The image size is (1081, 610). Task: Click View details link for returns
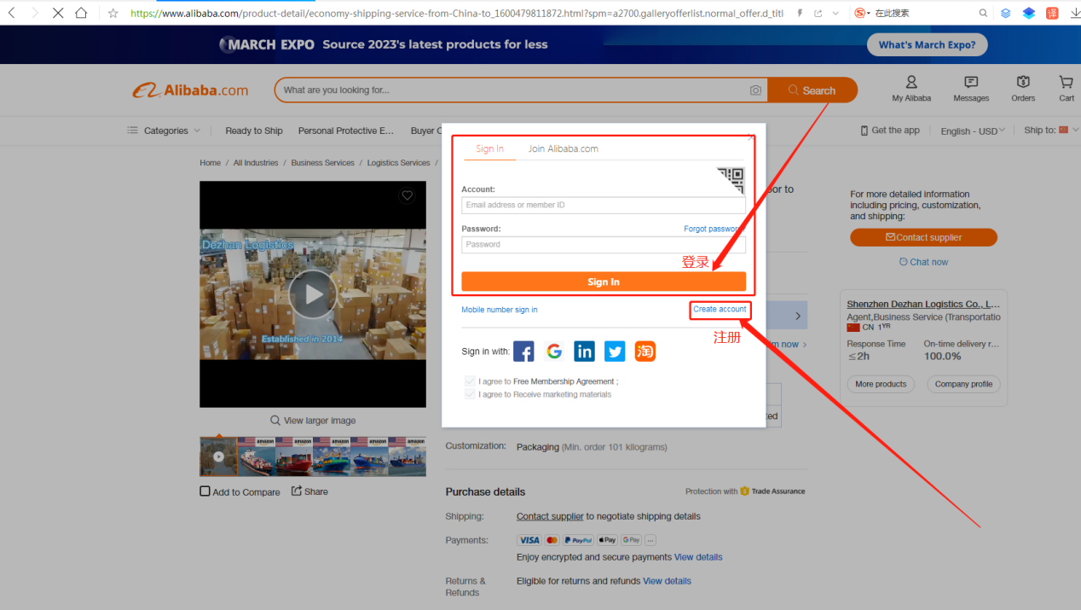667,581
